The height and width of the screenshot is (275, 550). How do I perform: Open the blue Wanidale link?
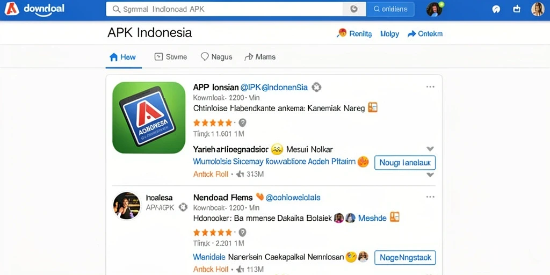coord(209,257)
